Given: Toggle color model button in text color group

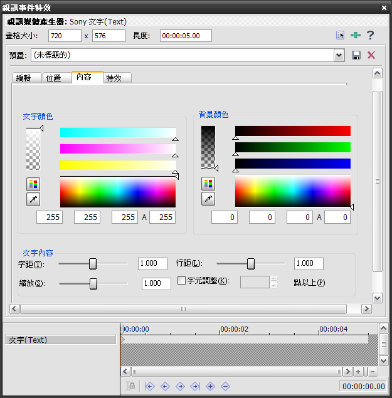Looking at the screenshot, I should coord(33,184).
